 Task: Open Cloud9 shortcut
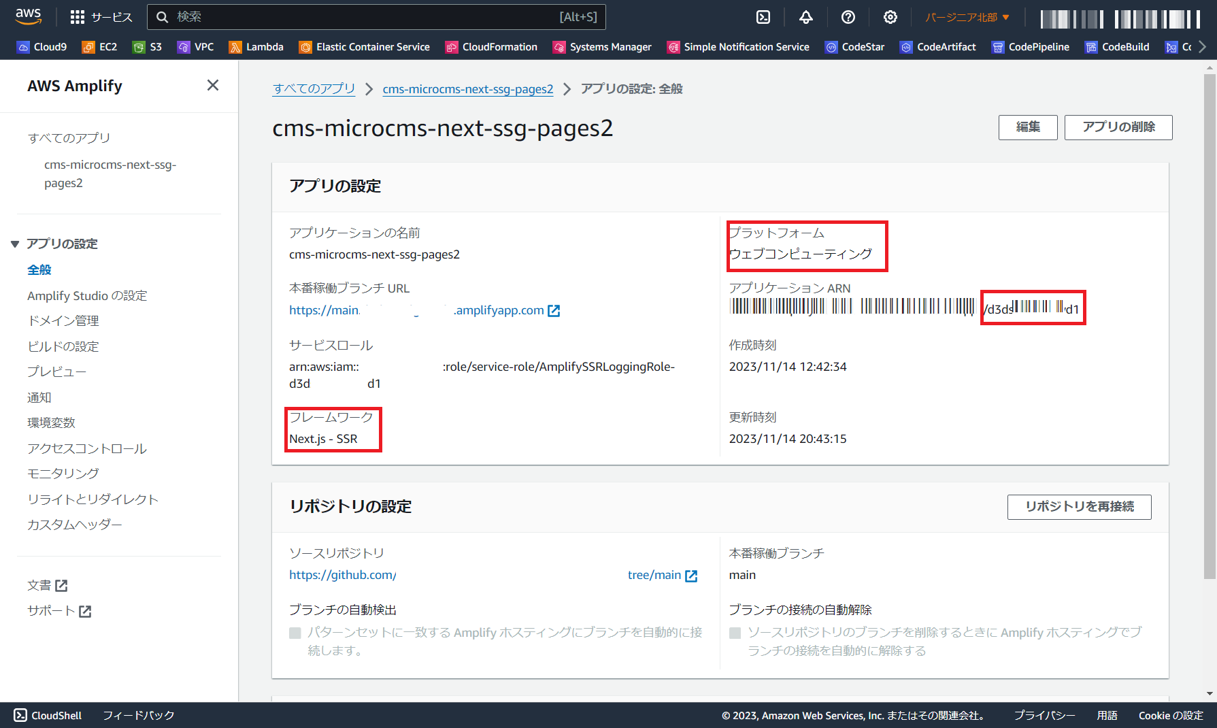[x=42, y=47]
